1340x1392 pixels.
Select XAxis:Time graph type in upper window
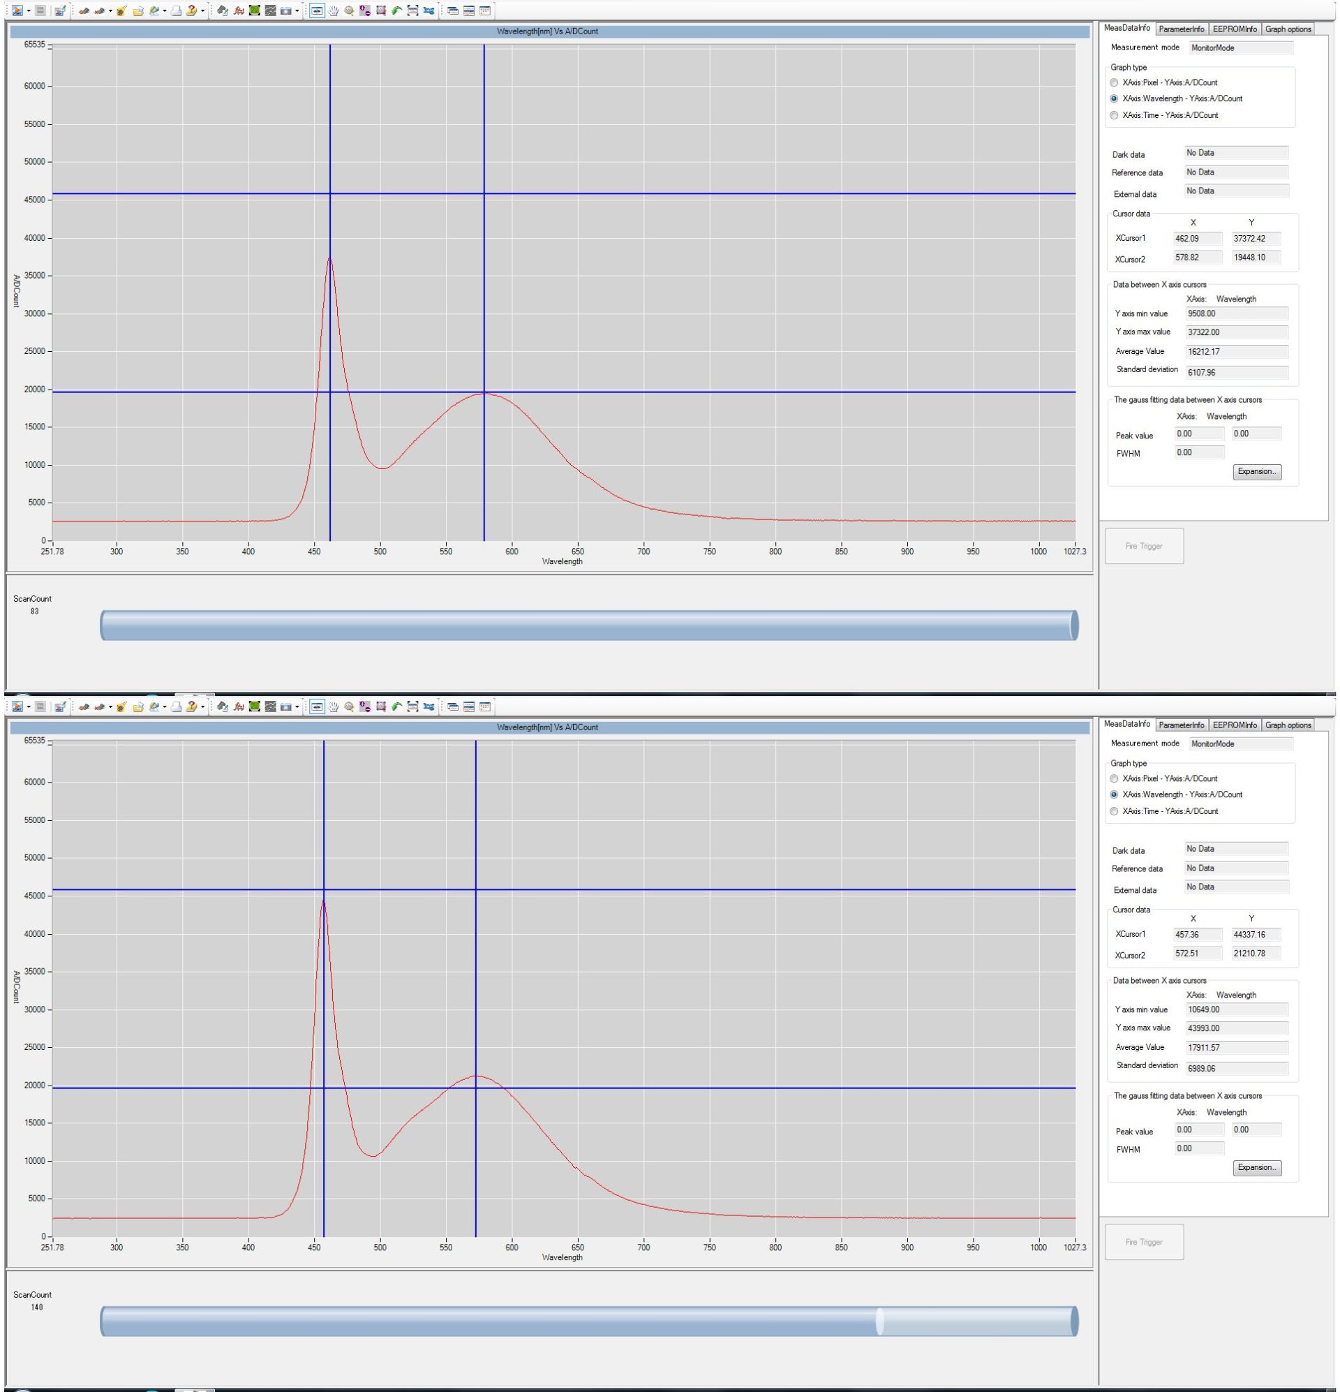(1114, 115)
